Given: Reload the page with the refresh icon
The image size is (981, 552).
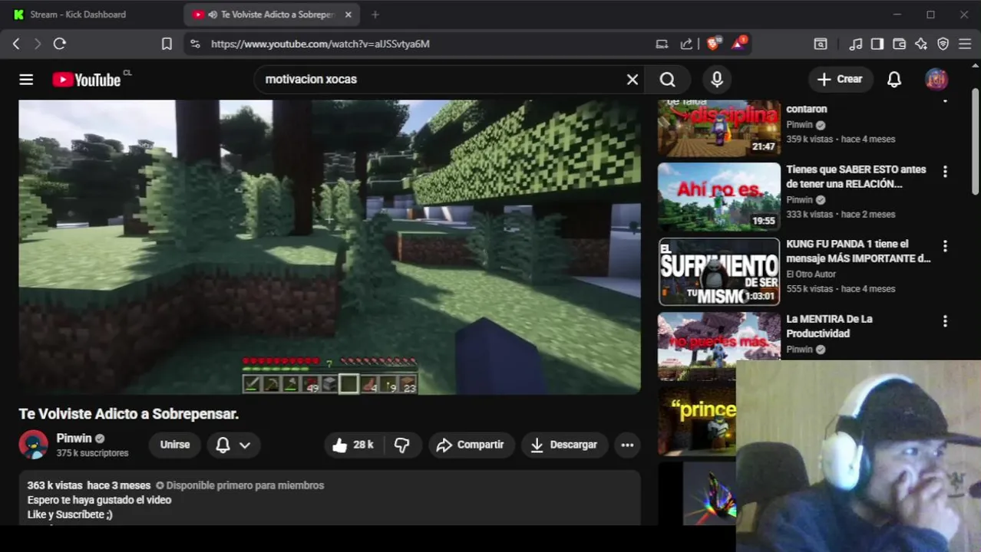Looking at the screenshot, I should point(59,44).
